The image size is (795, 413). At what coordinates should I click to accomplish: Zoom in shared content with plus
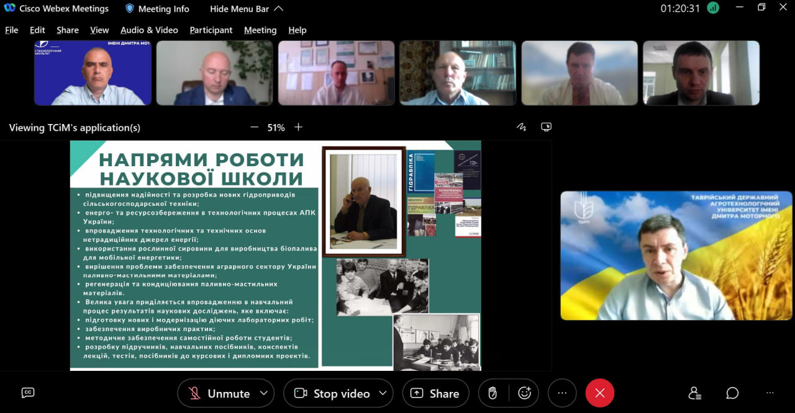(x=298, y=127)
